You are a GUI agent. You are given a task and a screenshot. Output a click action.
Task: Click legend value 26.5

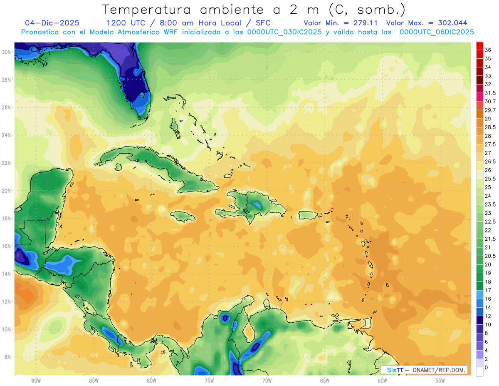click(490, 162)
